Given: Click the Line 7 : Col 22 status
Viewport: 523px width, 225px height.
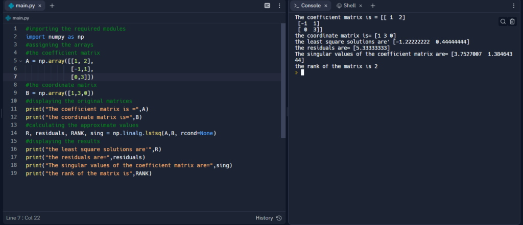Looking at the screenshot, I should click(x=23, y=218).
